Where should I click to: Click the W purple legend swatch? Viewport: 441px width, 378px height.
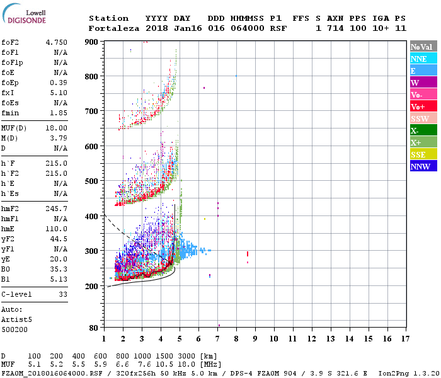pos(423,82)
